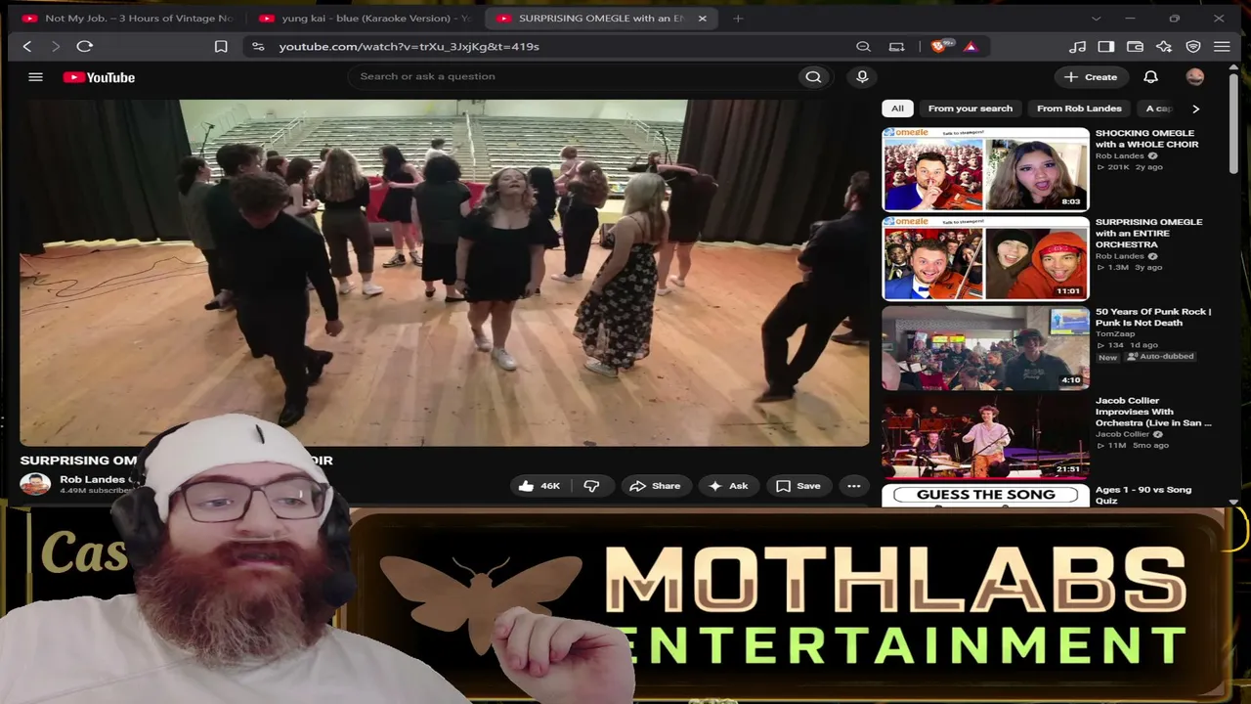Save the video to a playlist
This screenshot has height=704, width=1251.
[798, 486]
